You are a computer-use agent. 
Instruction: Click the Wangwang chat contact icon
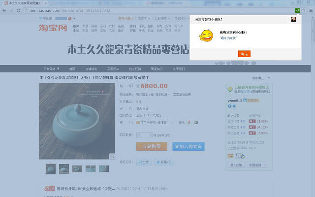pos(251,100)
